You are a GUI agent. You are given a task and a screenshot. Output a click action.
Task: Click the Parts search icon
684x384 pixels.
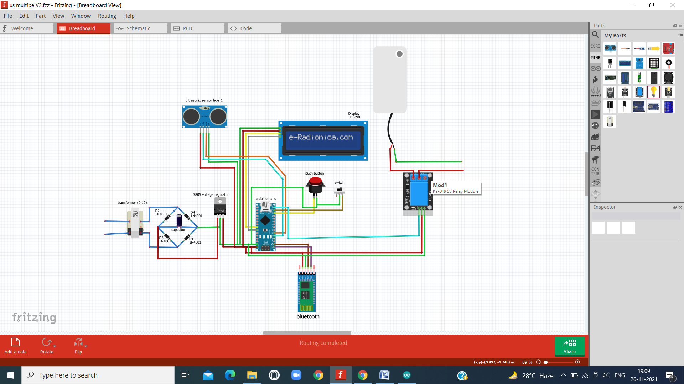coord(595,35)
